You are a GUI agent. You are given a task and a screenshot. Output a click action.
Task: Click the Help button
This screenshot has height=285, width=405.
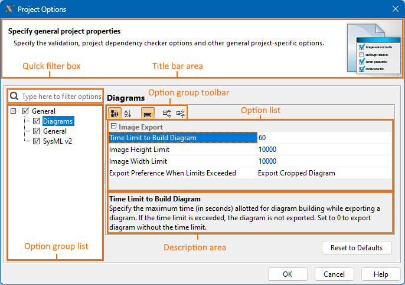381,274
